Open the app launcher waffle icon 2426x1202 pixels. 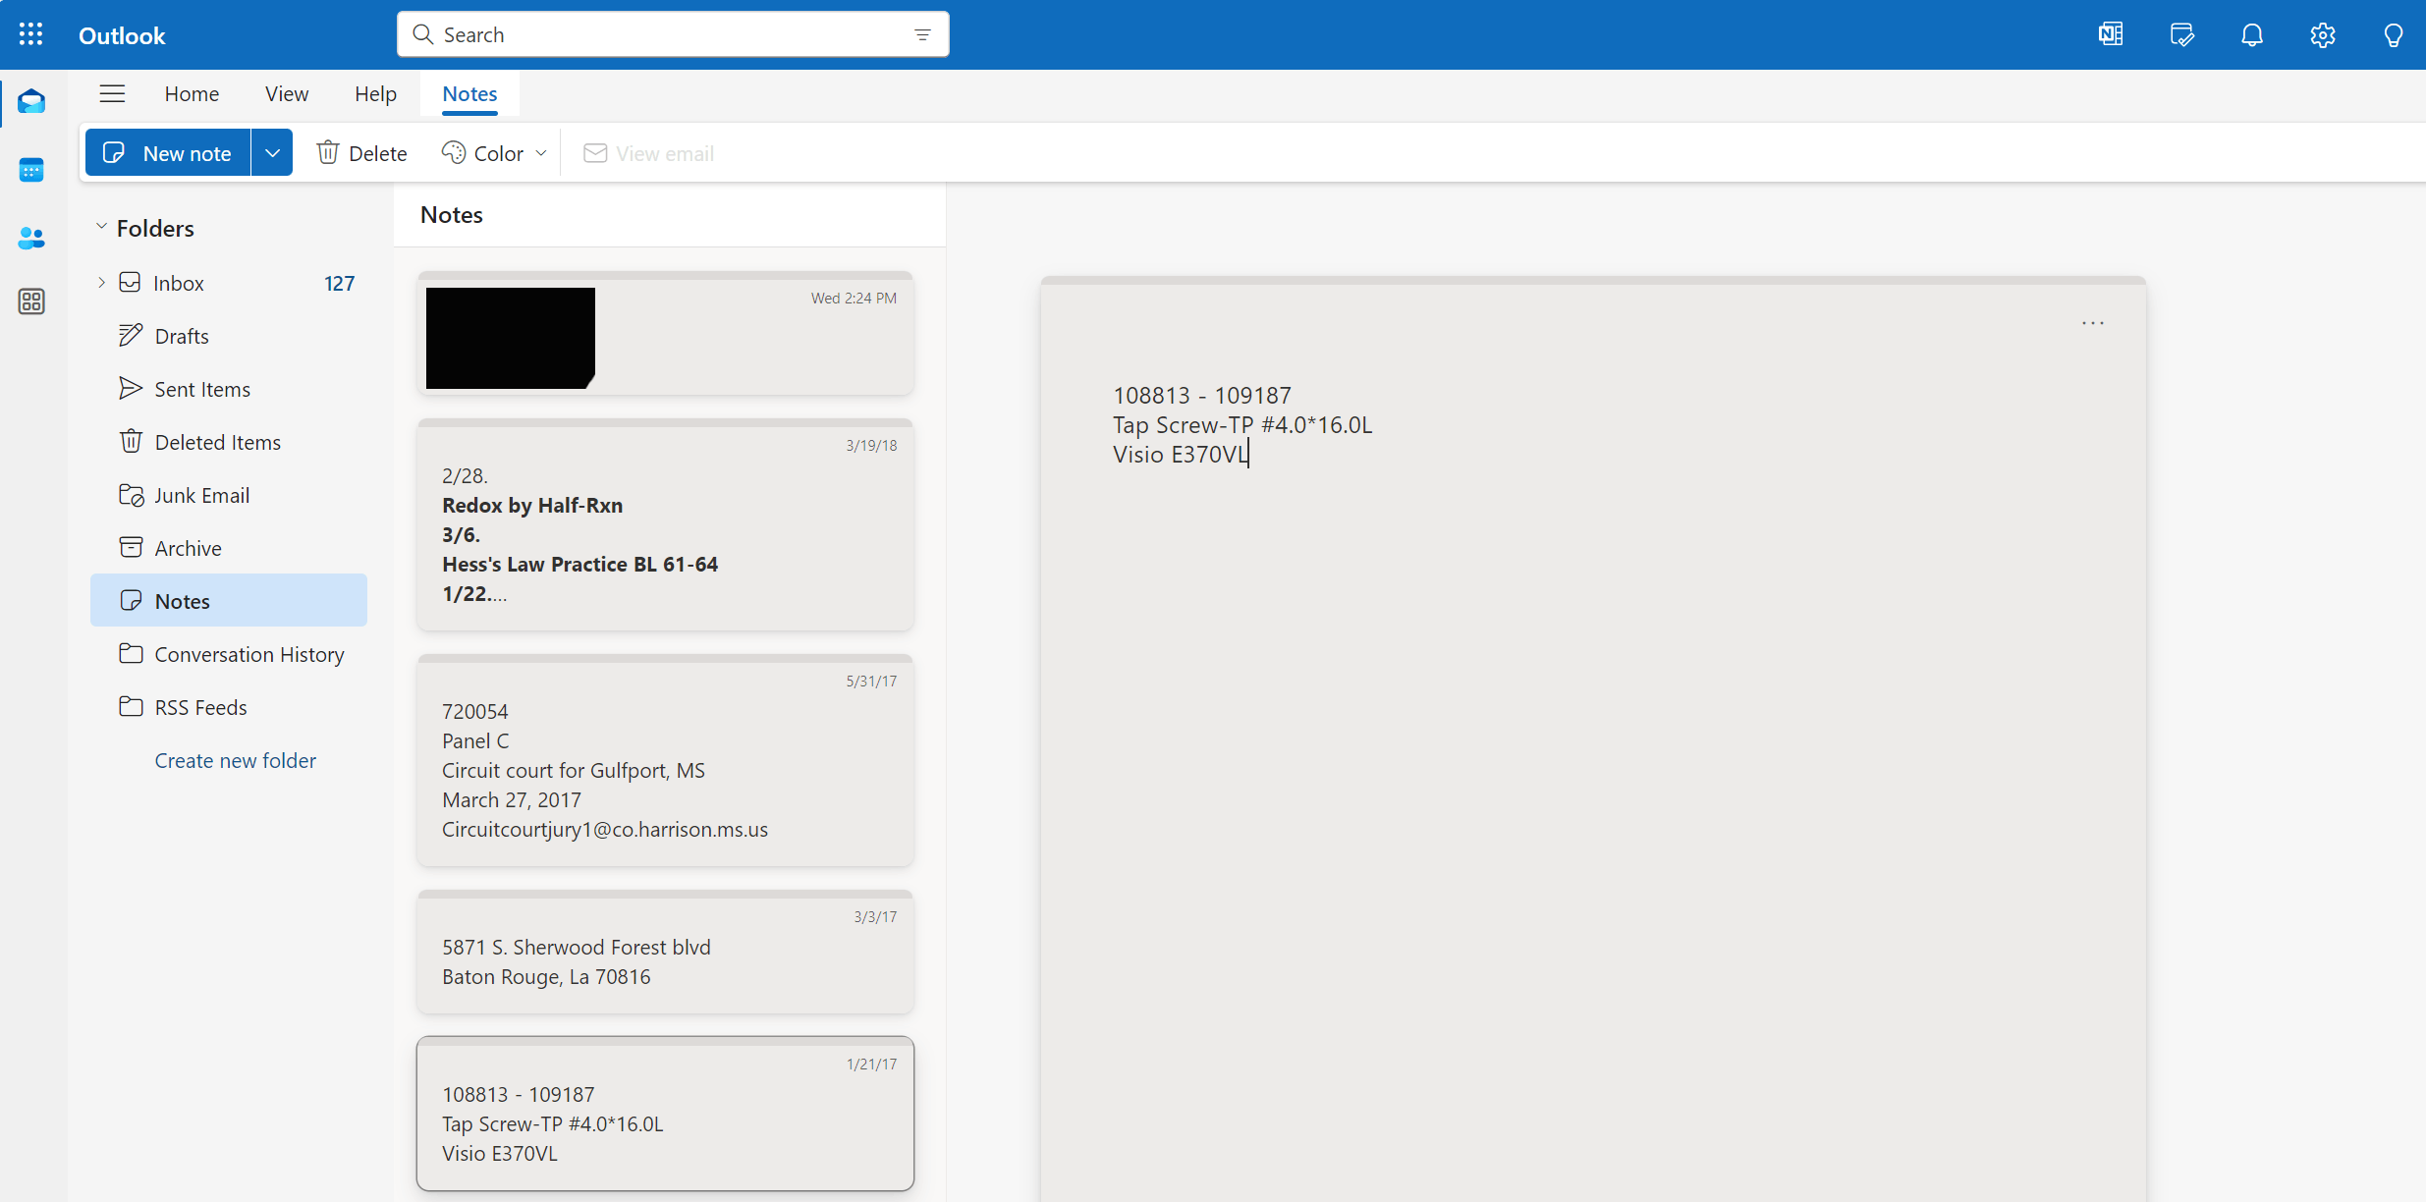coord(30,34)
